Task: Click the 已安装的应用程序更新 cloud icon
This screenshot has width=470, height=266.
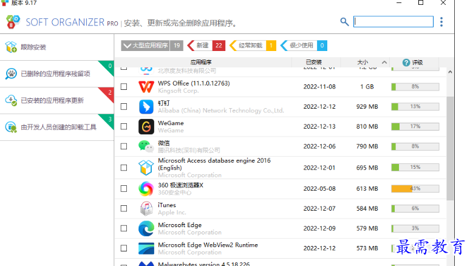Action: tap(11, 100)
